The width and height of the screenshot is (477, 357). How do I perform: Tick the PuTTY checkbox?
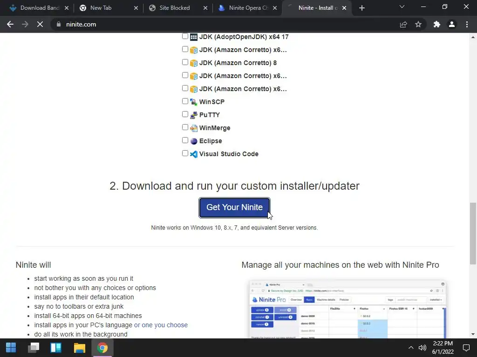(x=185, y=114)
